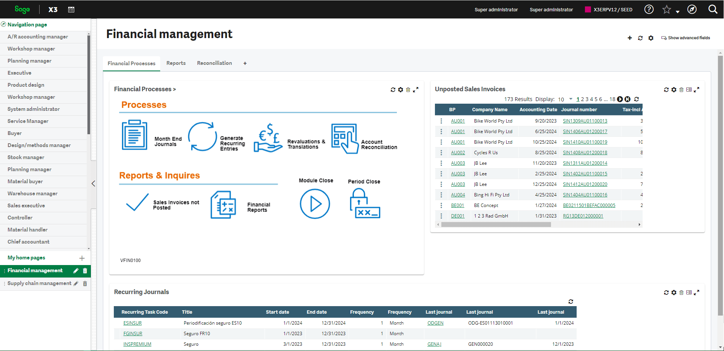Viewport: 724px width, 351px height.
Task: Open recurring task ESINSUR
Action: pos(132,323)
